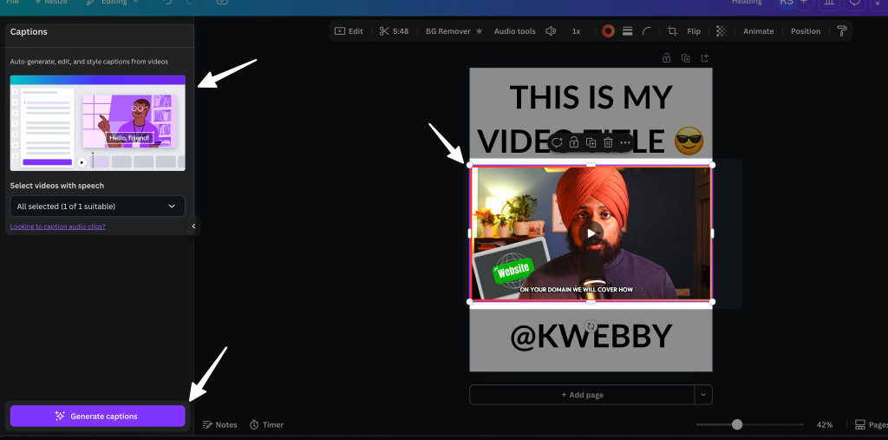Viewport: 888px width, 440px height.
Task: Open the 'All selected (1 of 1 suitable)' dropdown
Action: 97,207
